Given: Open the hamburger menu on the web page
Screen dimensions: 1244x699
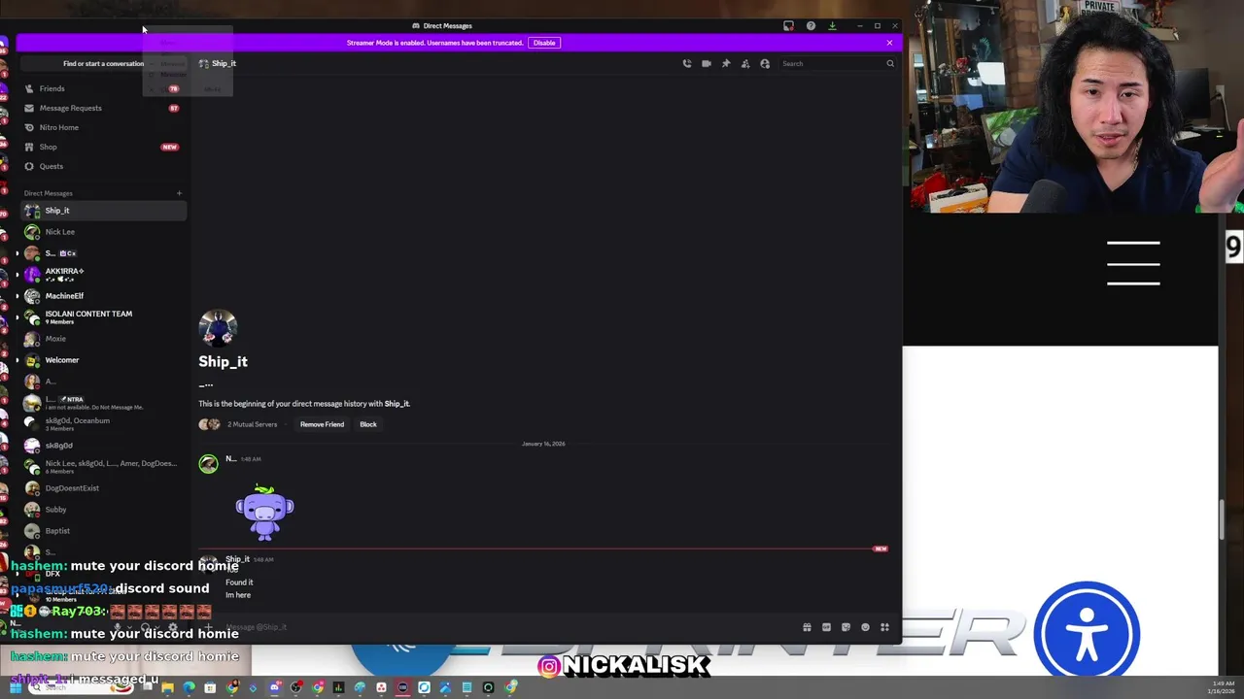Looking at the screenshot, I should click(1133, 263).
